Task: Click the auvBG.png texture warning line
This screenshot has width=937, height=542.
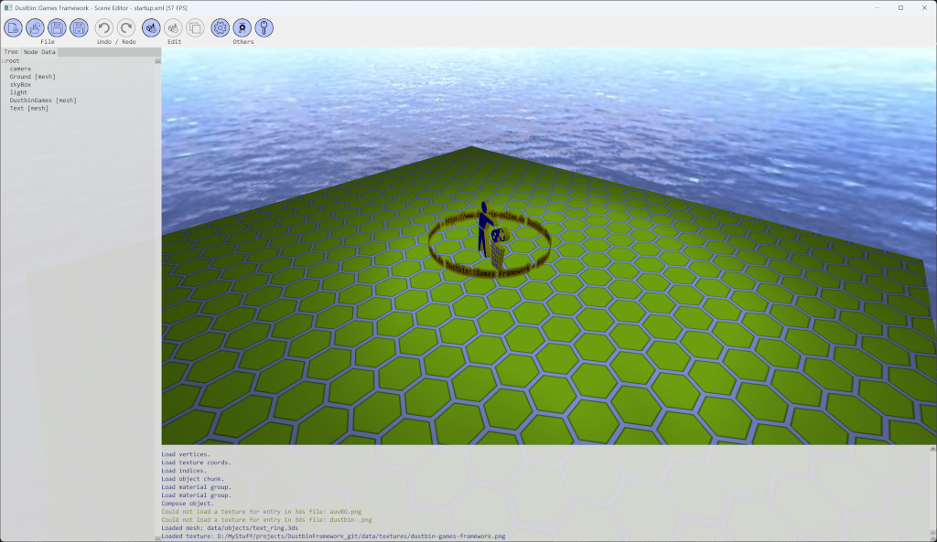Action: [261, 512]
